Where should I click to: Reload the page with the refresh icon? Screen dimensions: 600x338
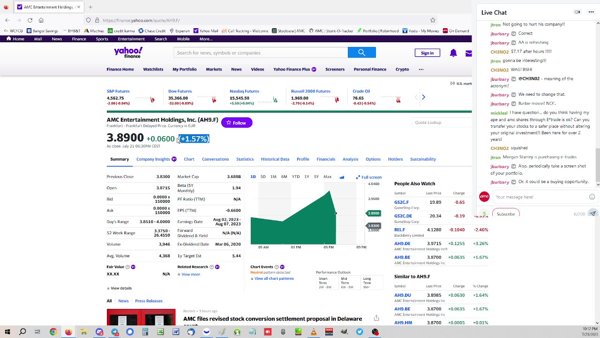[30, 20]
